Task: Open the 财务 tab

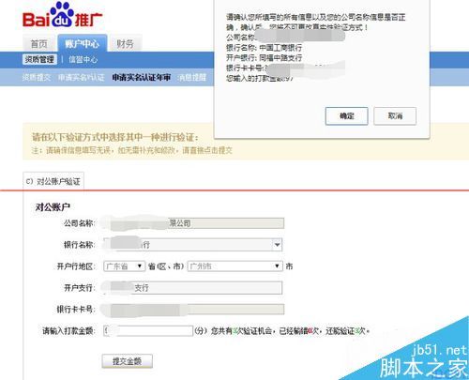Action: pos(125,44)
